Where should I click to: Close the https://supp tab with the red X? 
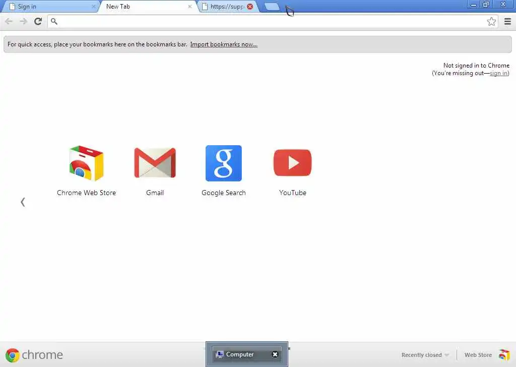coord(250,6)
